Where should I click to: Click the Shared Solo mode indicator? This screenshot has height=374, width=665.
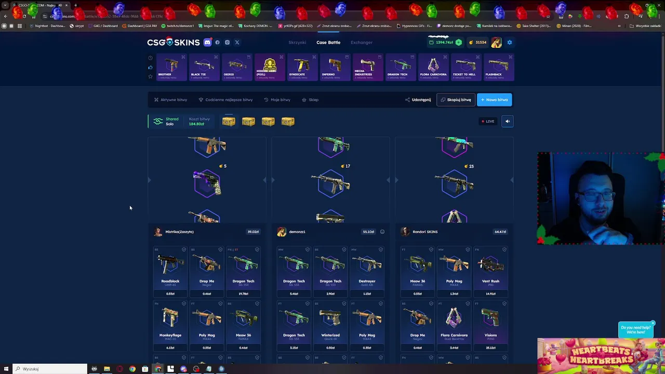[166, 122]
